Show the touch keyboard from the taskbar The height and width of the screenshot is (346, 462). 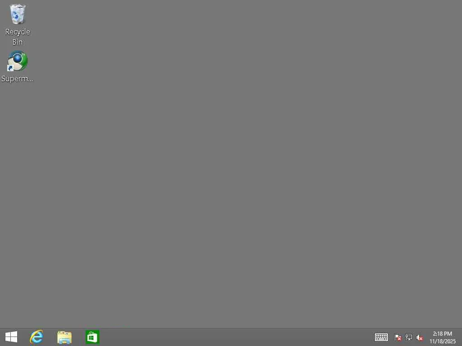pyautogui.click(x=381, y=337)
